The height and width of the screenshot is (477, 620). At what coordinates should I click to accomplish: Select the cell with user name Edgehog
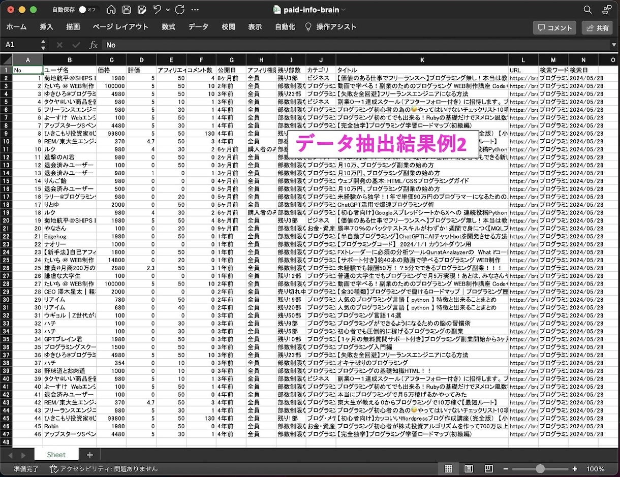point(70,236)
